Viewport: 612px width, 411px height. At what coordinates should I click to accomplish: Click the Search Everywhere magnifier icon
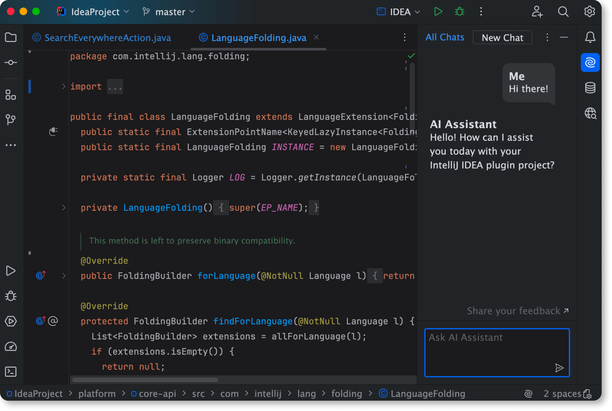pyautogui.click(x=563, y=12)
